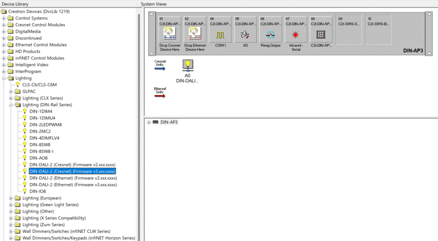Viewport: 438px width, 241px height.
Task: Click the Drop Ethernet Device Here slot icon
Action: (x=195, y=34)
